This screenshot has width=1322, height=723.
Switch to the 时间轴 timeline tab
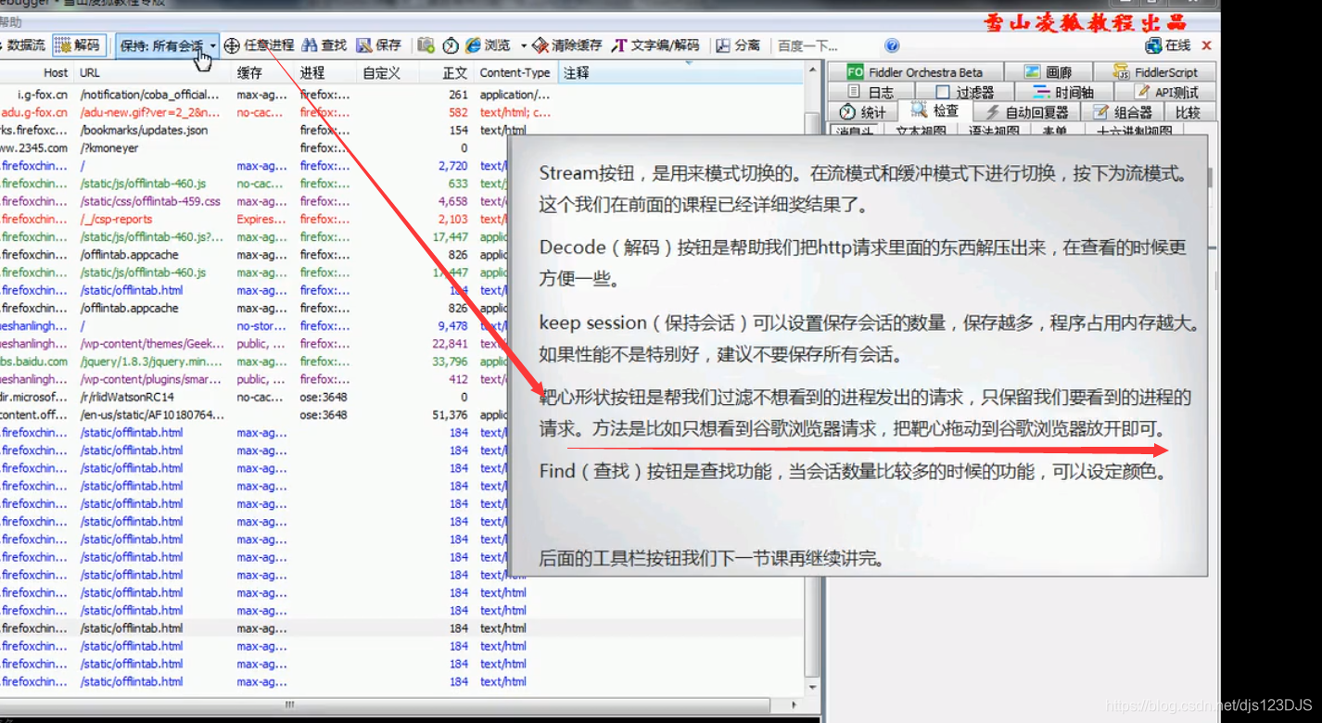(x=1062, y=92)
